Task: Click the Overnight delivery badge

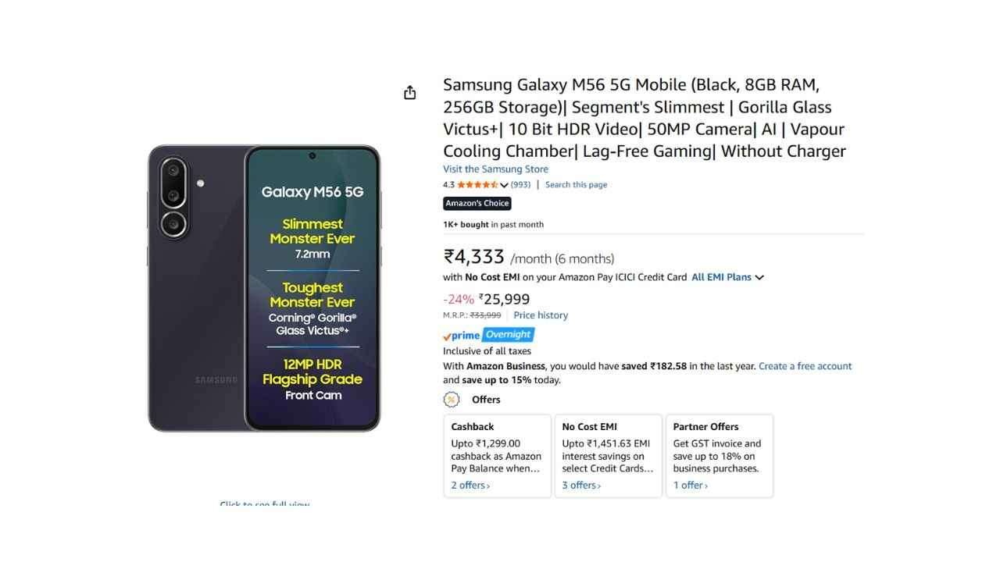Action: click(508, 335)
